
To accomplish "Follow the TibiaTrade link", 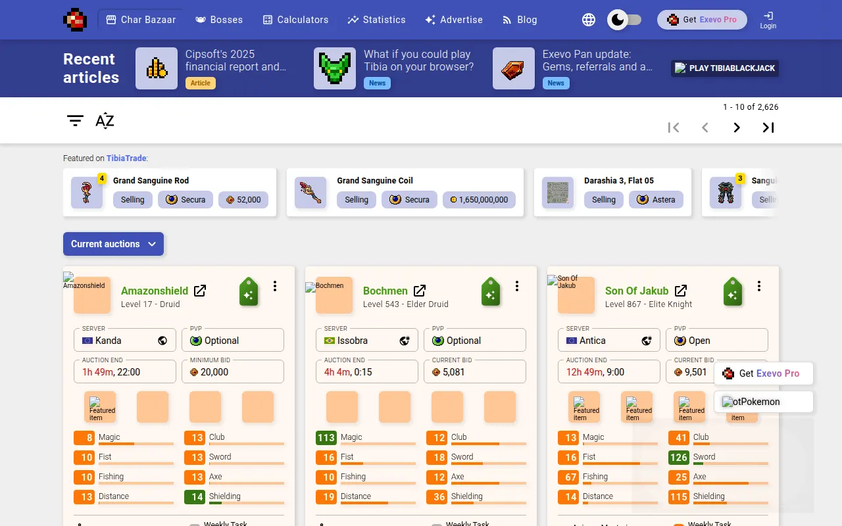I will coord(126,158).
